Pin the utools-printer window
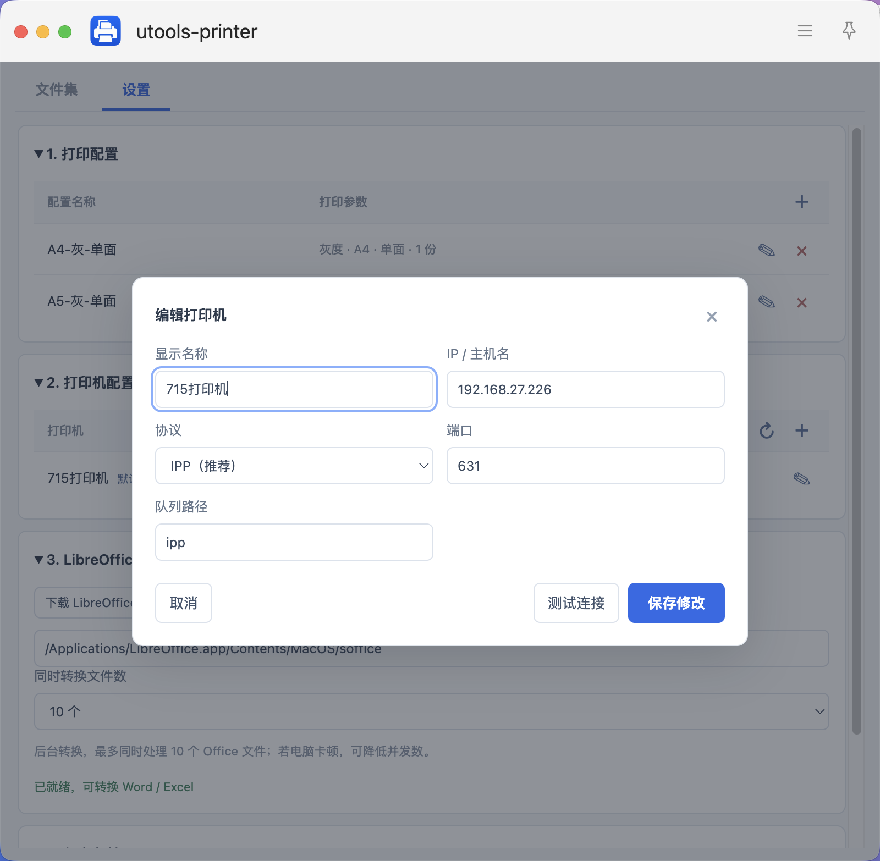The width and height of the screenshot is (880, 861). click(849, 31)
